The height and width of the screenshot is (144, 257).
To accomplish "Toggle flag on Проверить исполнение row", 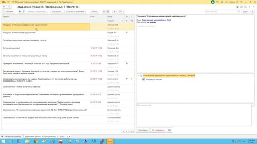I will 127,64.
